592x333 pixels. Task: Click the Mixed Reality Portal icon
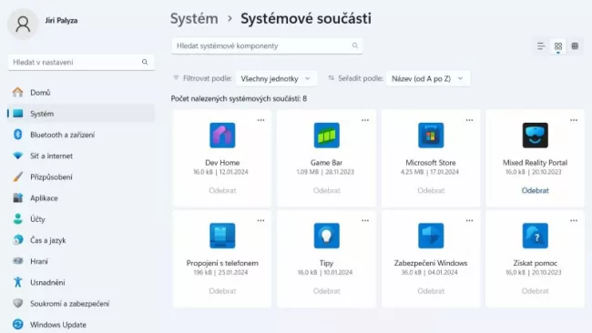[x=535, y=135]
